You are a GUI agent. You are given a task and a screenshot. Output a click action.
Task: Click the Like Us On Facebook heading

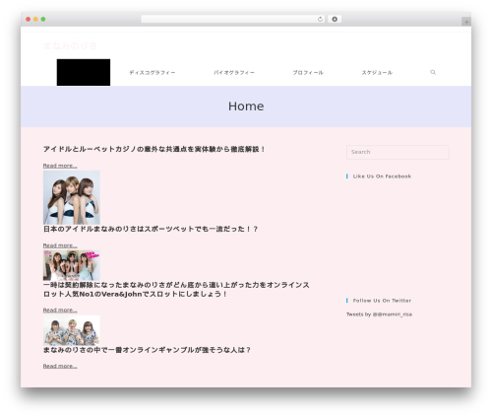point(382,176)
